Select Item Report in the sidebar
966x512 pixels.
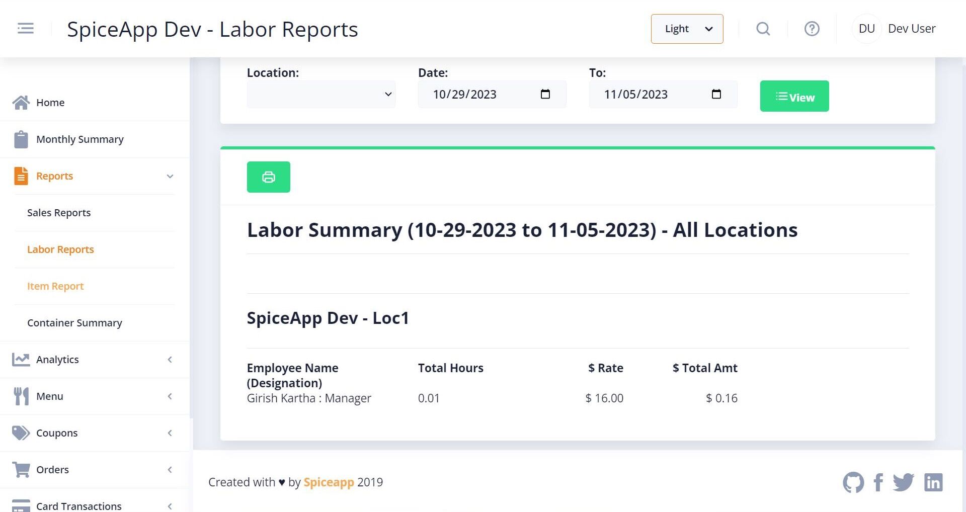pyautogui.click(x=55, y=286)
